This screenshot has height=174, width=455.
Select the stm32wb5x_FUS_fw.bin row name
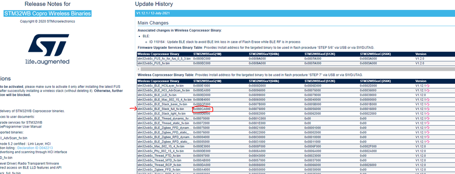(154, 63)
